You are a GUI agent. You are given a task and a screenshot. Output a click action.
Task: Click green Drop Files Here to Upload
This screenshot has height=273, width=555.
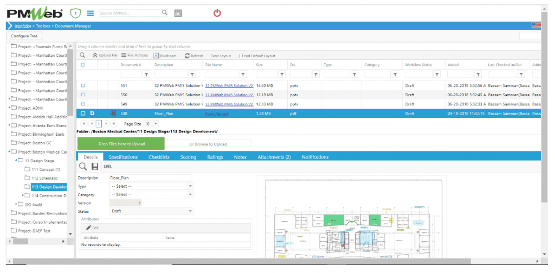click(121, 144)
